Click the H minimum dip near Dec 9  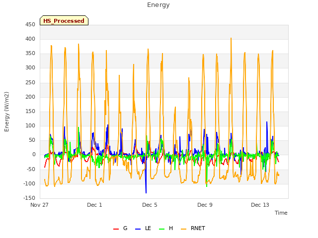(x=207, y=186)
